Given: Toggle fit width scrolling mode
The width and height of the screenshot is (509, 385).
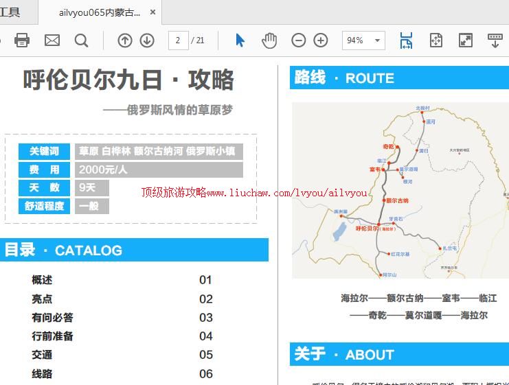Looking at the screenshot, I should point(406,40).
